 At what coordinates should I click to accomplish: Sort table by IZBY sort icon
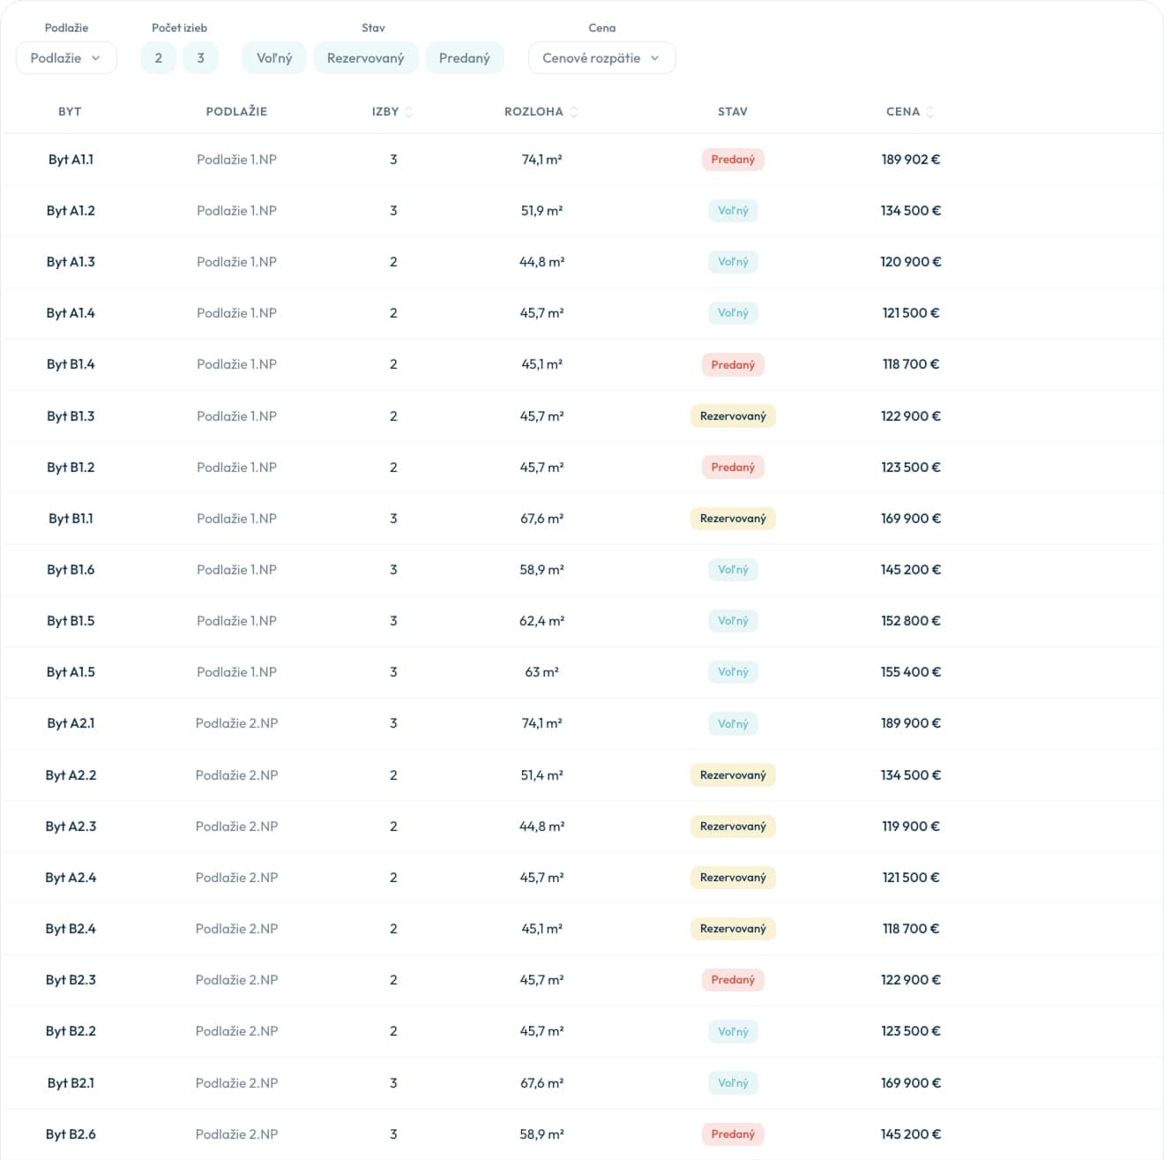point(409,112)
